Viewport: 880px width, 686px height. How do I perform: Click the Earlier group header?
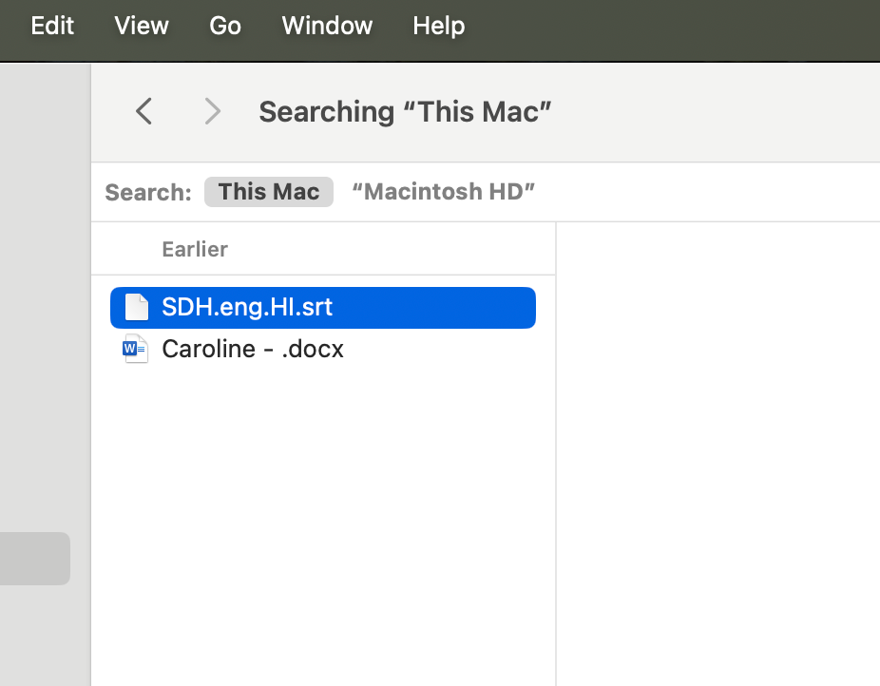coord(195,249)
